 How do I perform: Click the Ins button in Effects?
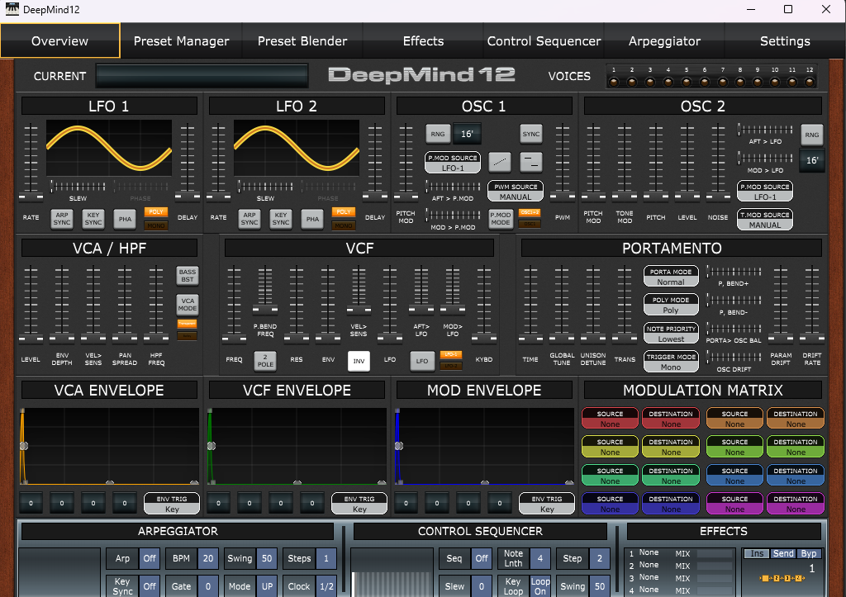coord(757,553)
